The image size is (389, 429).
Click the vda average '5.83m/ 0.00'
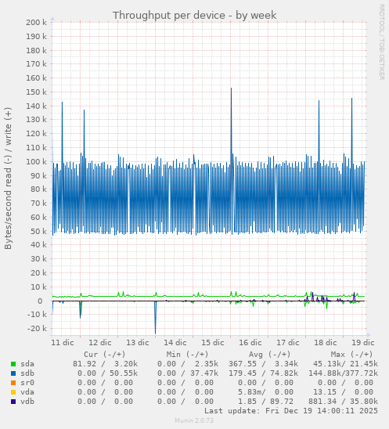pos(265,392)
